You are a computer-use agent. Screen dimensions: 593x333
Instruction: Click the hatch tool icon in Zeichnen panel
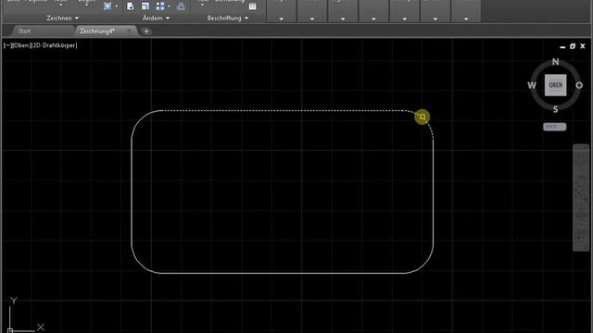(x=107, y=6)
